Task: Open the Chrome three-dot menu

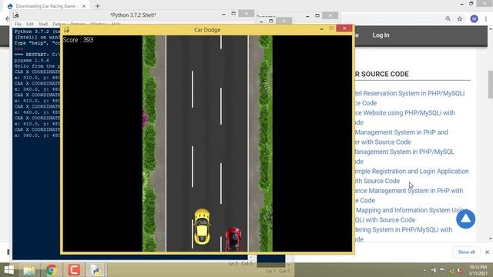Action: 486,18
